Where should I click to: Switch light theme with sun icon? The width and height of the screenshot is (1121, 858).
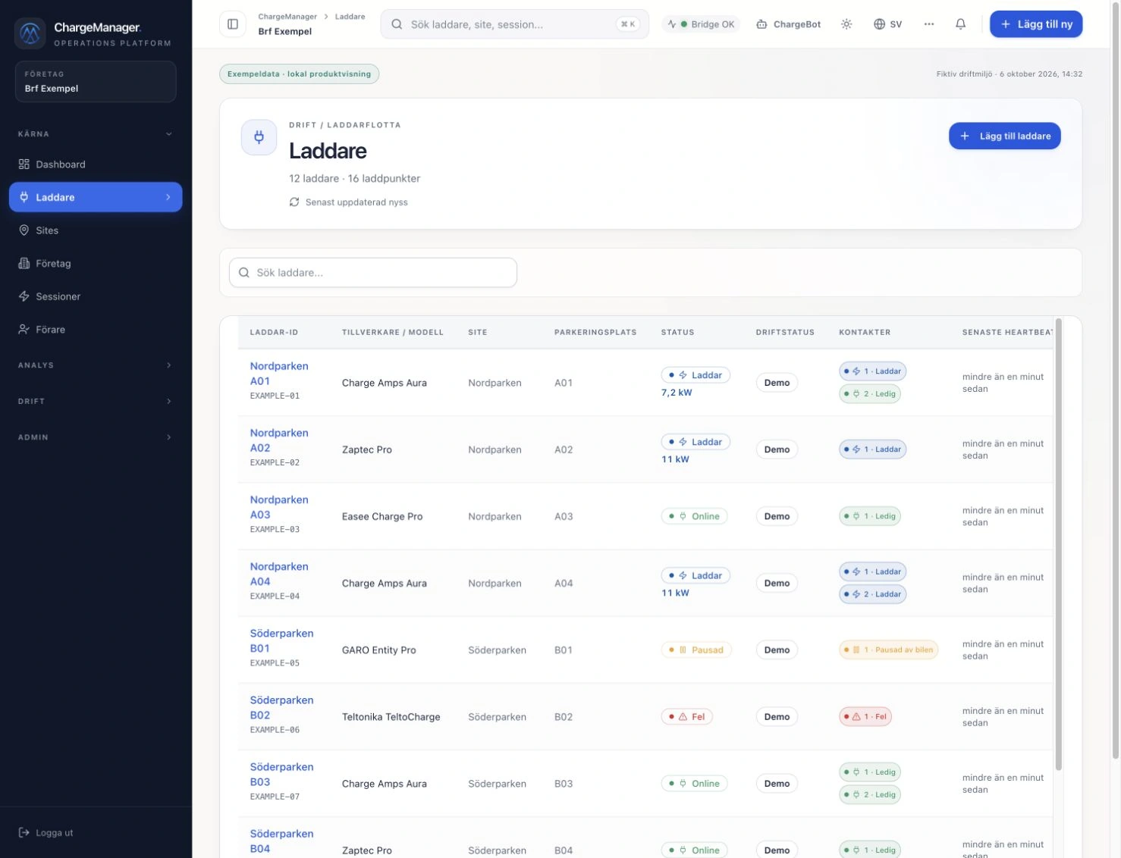click(846, 24)
